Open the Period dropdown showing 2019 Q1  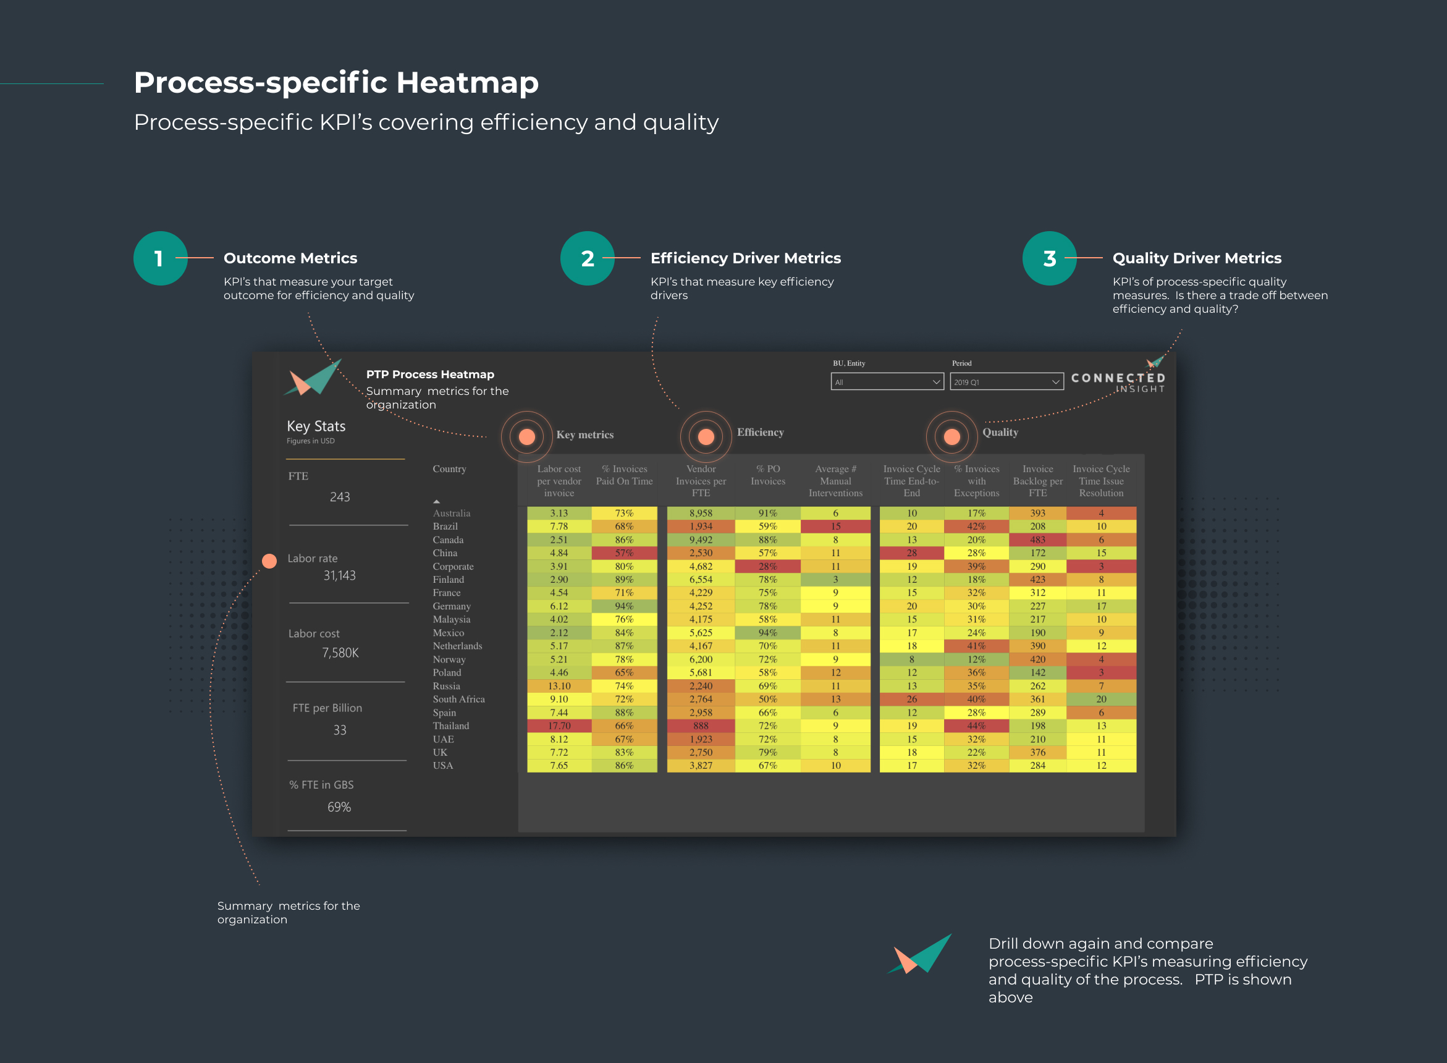pyautogui.click(x=1006, y=381)
